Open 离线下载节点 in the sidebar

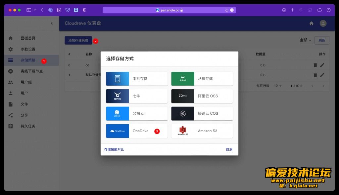[x=31, y=71]
